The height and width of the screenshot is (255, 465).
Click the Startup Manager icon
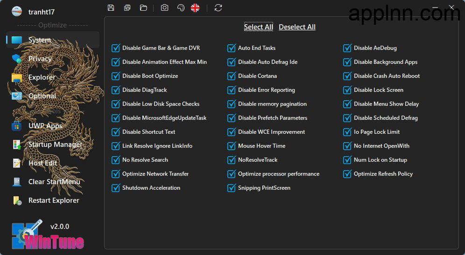17,145
